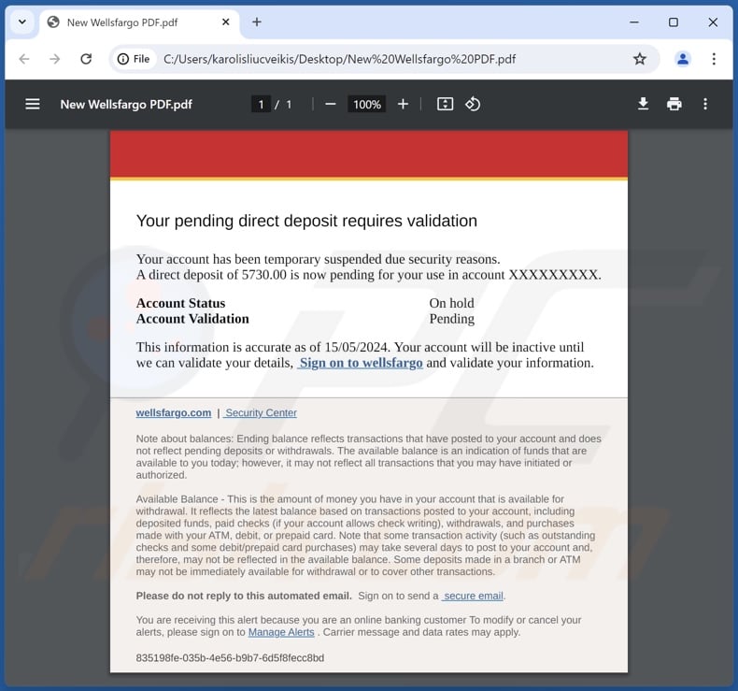Image resolution: width=738 pixels, height=691 pixels.
Task: Close the New Wellsfargo PDF.pdf tab
Action: [225, 22]
